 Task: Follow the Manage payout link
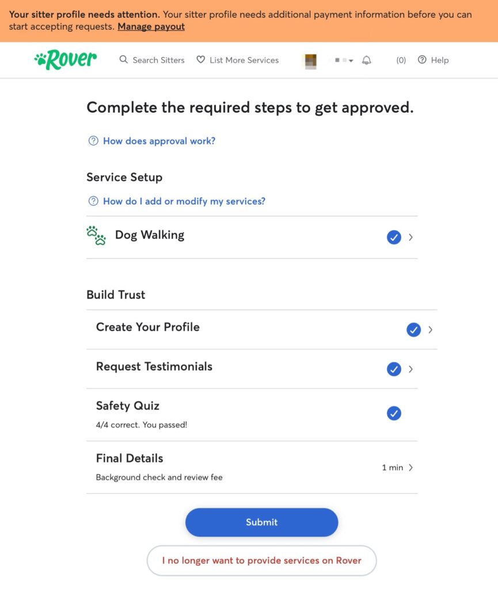click(x=151, y=26)
